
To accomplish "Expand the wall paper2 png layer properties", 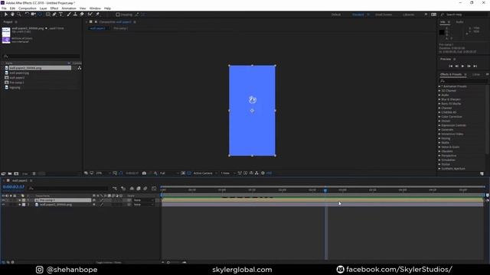I will tap(19, 205).
